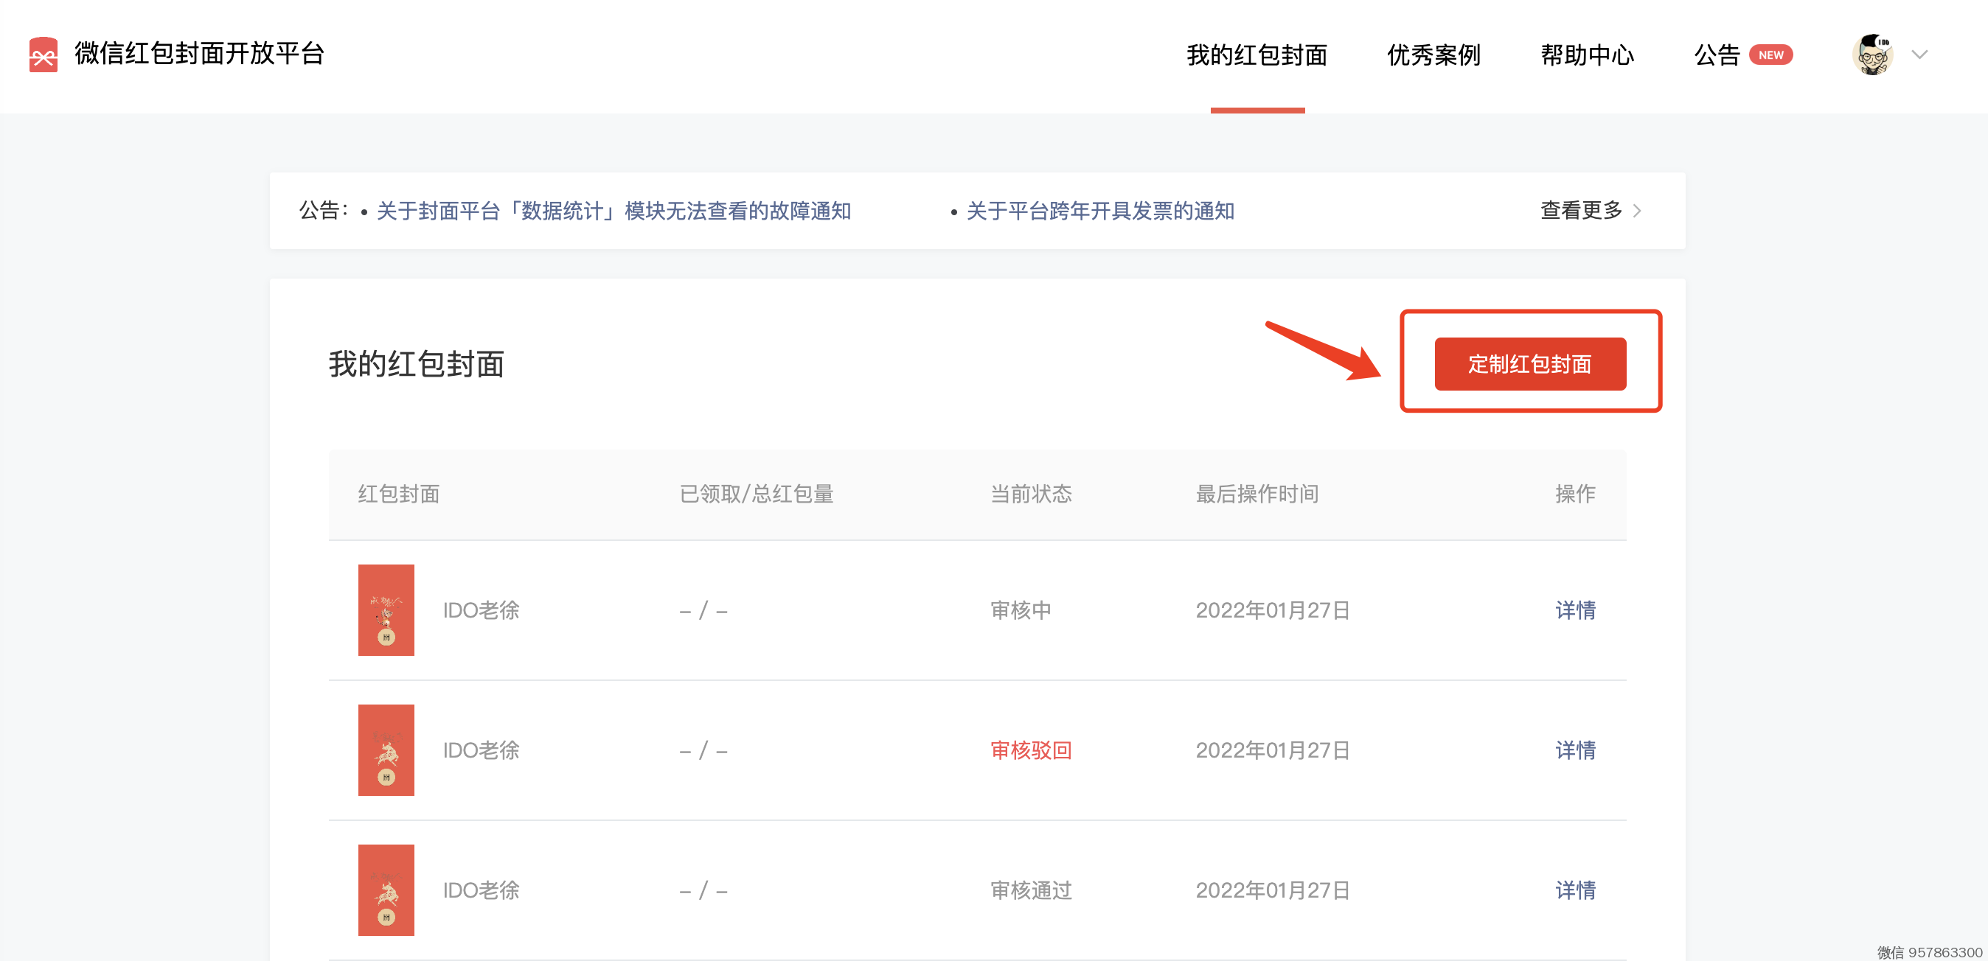
Task: Click the first IDO老徐 cover thumbnail
Action: point(386,610)
